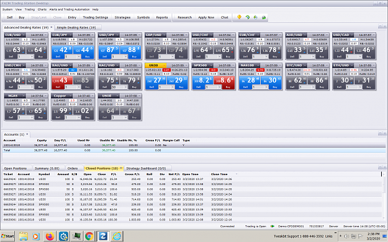Open Firefox from the taskbar
388x242 pixels.
(50, 236)
